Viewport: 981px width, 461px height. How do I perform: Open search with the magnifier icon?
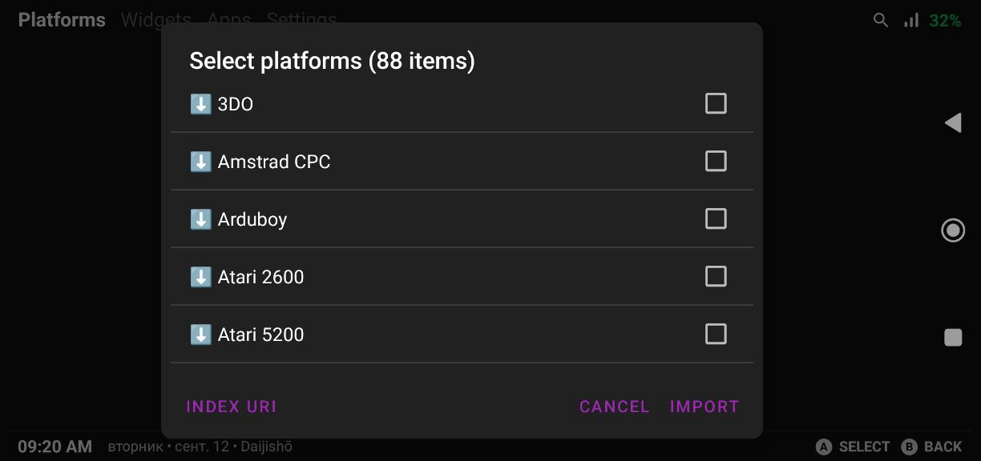pos(881,21)
